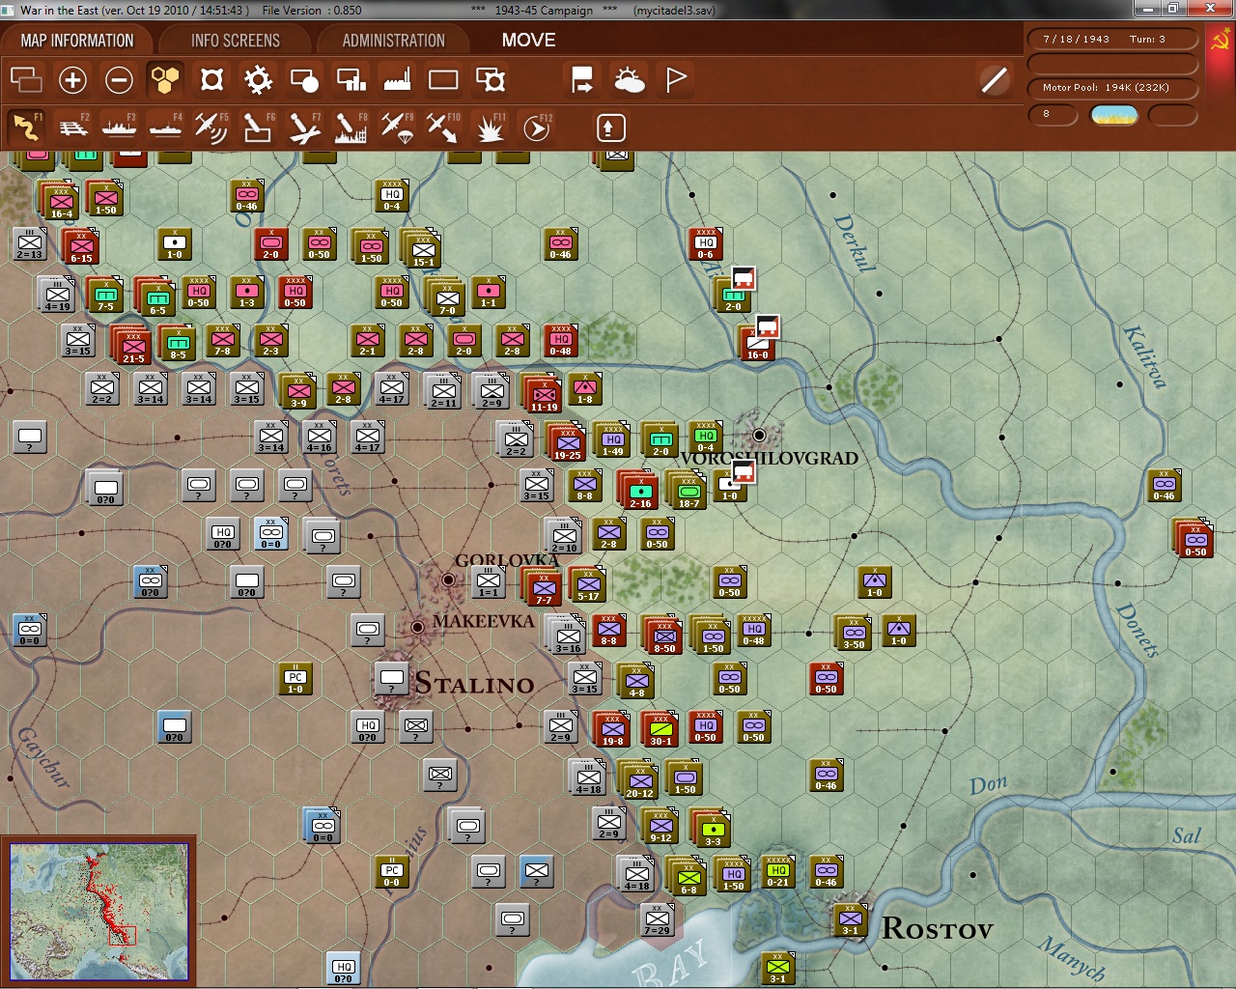Click the sun-and-cloud weather icon
The height and width of the screenshot is (989, 1236).
click(x=630, y=80)
